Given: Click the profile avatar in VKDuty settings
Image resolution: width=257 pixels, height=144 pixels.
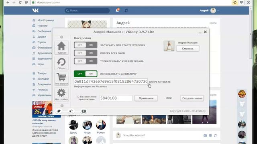Looking at the screenshot, I should 169,46.
